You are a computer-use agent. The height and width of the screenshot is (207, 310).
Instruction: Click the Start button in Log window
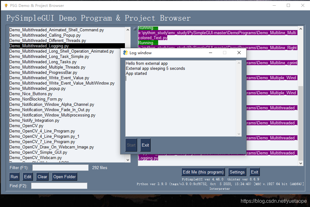(131, 145)
